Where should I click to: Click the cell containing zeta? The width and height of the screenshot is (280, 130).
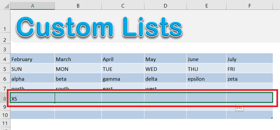coord(250,78)
